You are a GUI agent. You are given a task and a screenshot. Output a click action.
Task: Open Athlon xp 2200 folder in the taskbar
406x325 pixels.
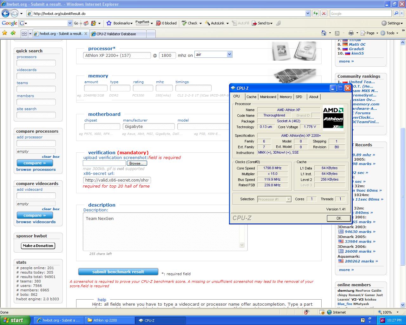(110, 320)
